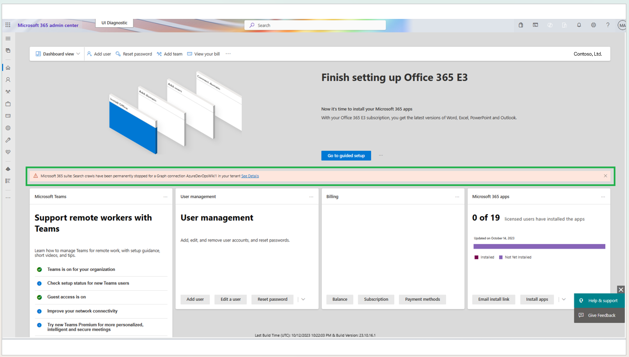Click Email install link button
Screen dimensions: 629x357
pos(494,299)
